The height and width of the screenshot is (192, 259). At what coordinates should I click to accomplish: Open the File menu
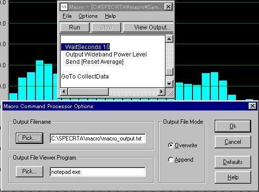(67, 16)
